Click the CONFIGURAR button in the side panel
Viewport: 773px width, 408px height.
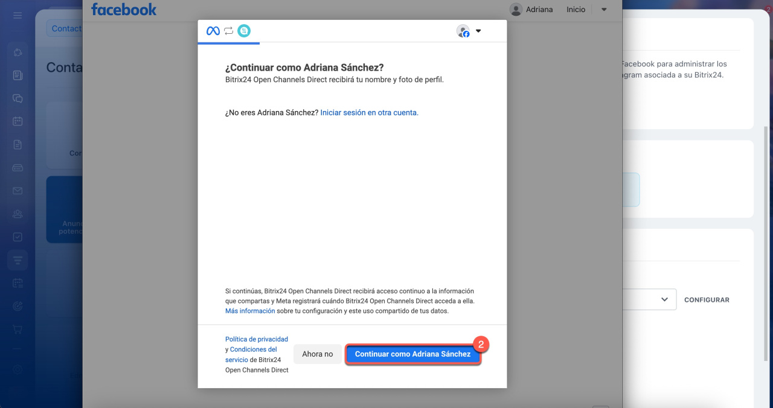[x=707, y=300]
